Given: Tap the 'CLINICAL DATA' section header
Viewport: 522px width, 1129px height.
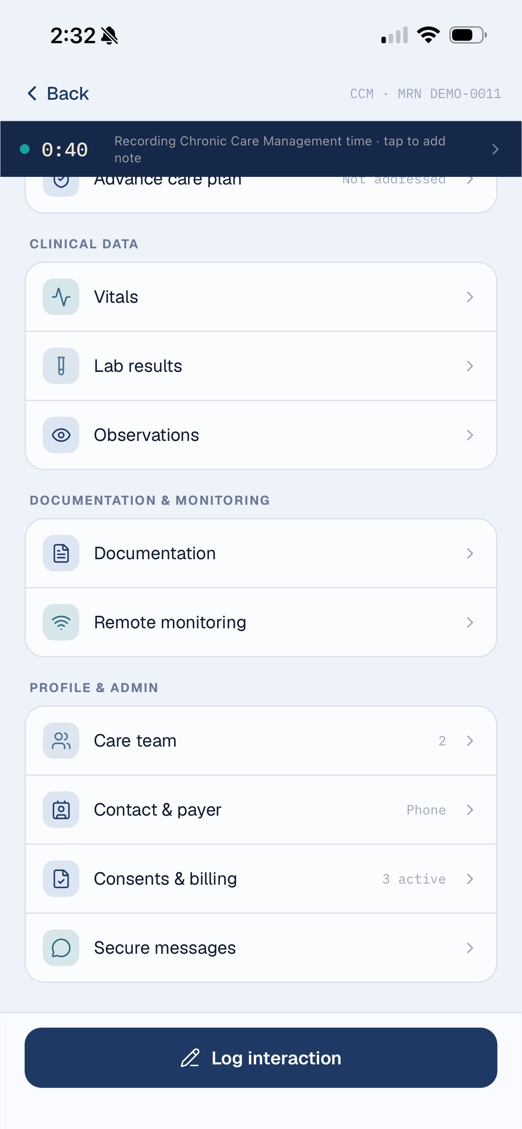Looking at the screenshot, I should pos(84,244).
